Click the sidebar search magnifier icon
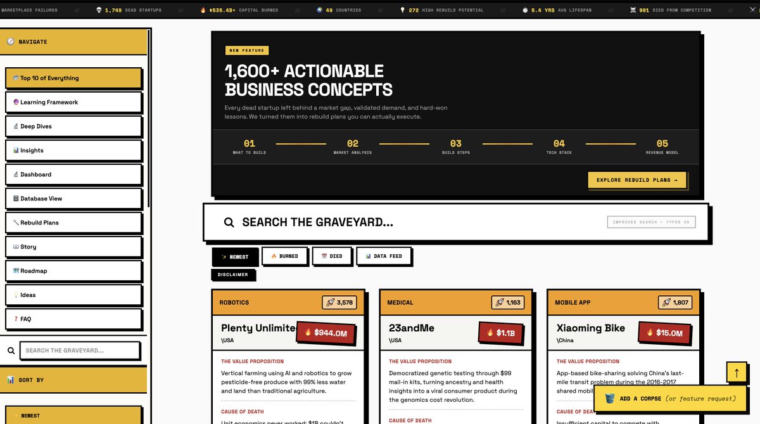This screenshot has height=424, width=760. [11, 350]
